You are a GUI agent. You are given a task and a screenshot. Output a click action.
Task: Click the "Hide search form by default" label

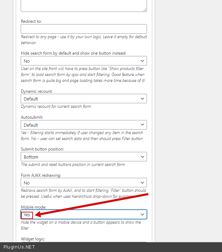(x=73, y=53)
